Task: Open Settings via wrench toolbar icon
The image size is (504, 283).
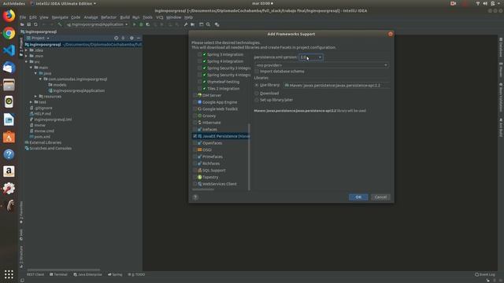Action: click(x=186, y=24)
